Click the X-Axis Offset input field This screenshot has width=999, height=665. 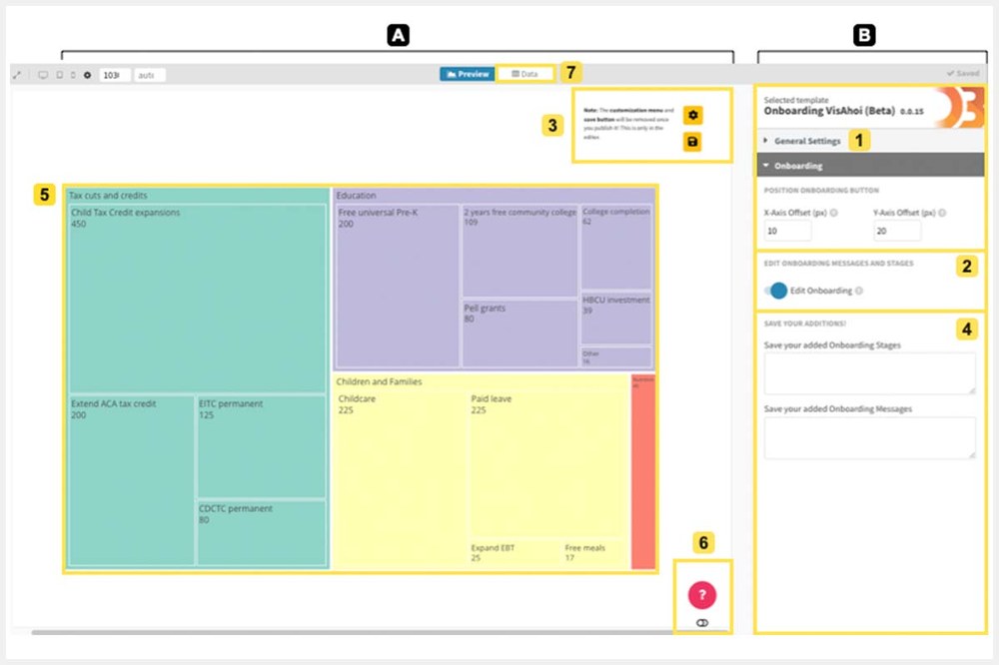coord(787,232)
